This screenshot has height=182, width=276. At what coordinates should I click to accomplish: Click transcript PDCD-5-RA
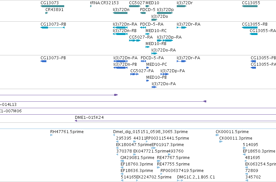tap(143, 28)
